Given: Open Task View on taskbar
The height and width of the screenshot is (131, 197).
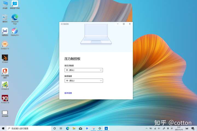Looking at the screenshot, I should (61, 128).
